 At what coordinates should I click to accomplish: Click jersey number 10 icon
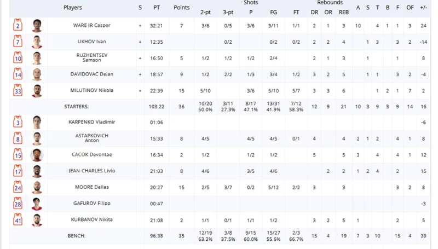18,58
